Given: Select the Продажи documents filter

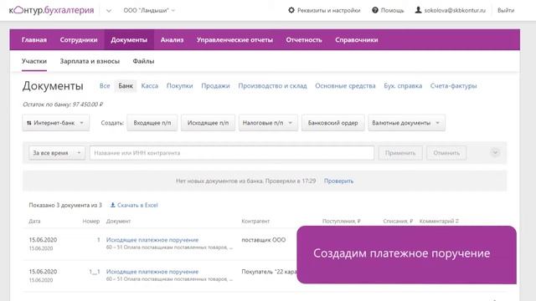Looking at the screenshot, I should pos(215,86).
